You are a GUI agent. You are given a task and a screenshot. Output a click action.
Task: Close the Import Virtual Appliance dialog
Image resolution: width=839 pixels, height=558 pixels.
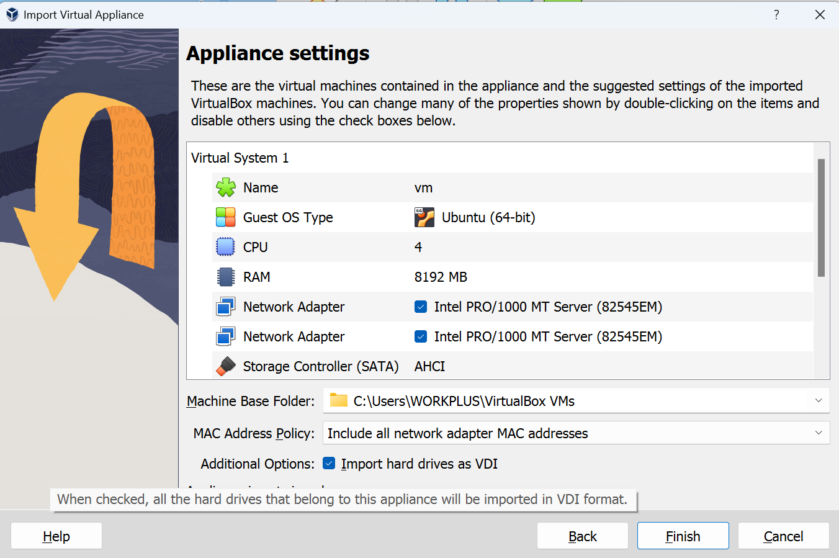[820, 14]
